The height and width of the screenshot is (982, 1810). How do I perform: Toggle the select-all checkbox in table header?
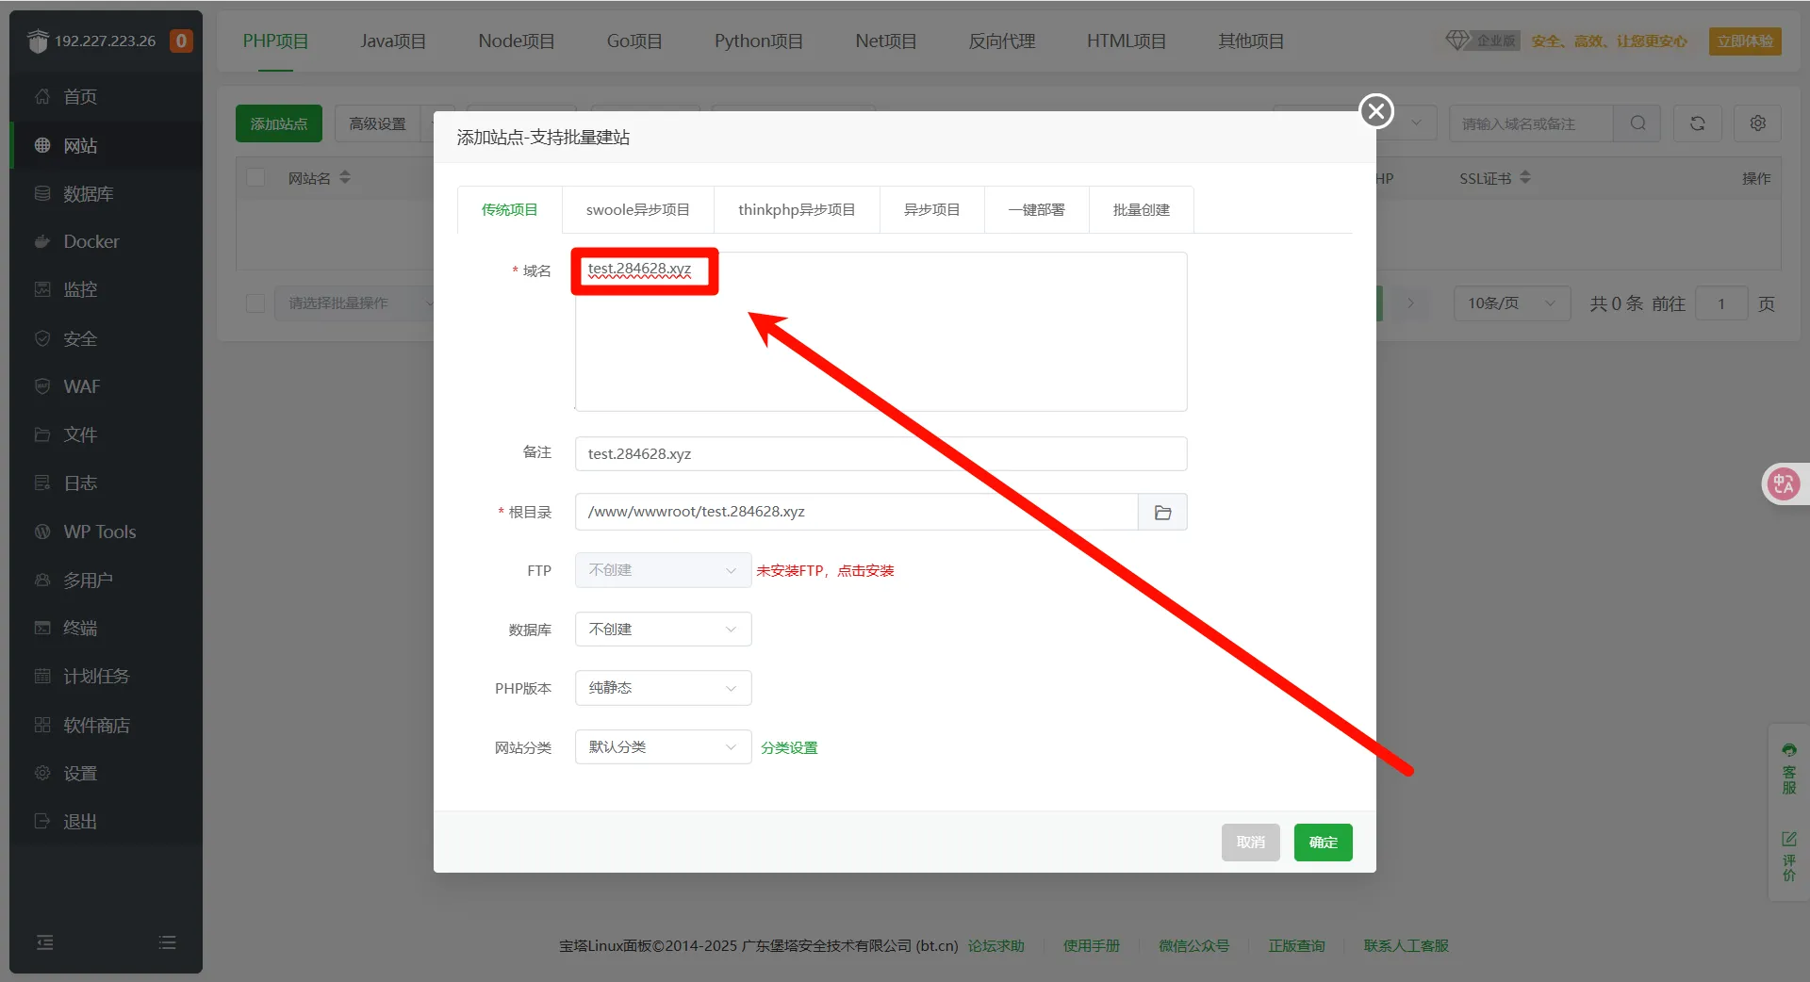[x=255, y=178]
